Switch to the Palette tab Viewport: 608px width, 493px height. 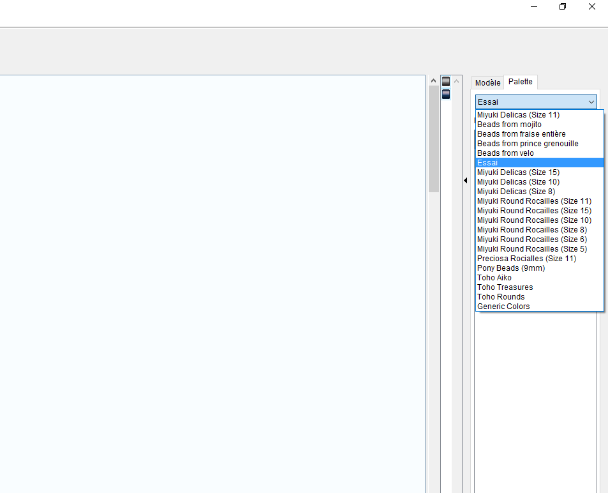click(521, 82)
